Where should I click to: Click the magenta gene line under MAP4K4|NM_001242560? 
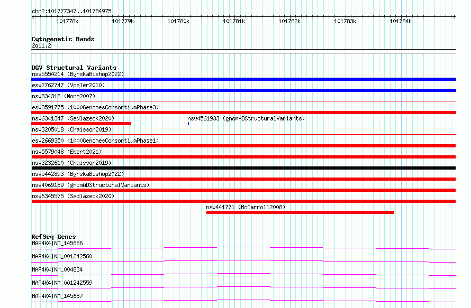click(x=243, y=261)
